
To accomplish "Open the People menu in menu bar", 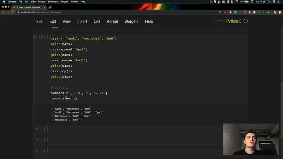I will [x=65, y=2].
